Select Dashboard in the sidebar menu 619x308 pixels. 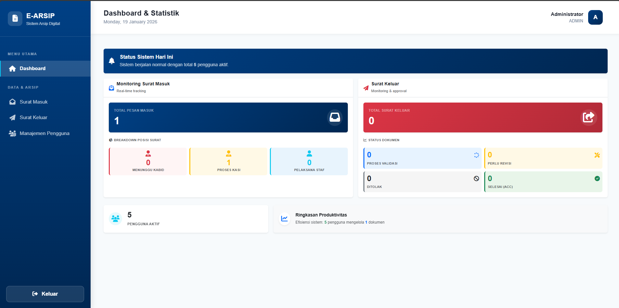point(32,68)
